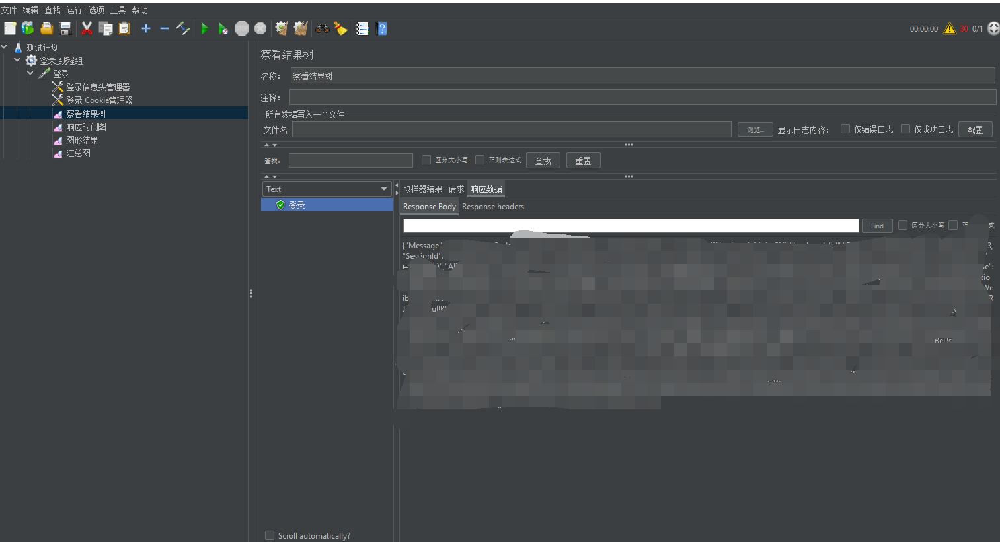Enable 区分大小写 checkbox beside 查找 field

426,160
